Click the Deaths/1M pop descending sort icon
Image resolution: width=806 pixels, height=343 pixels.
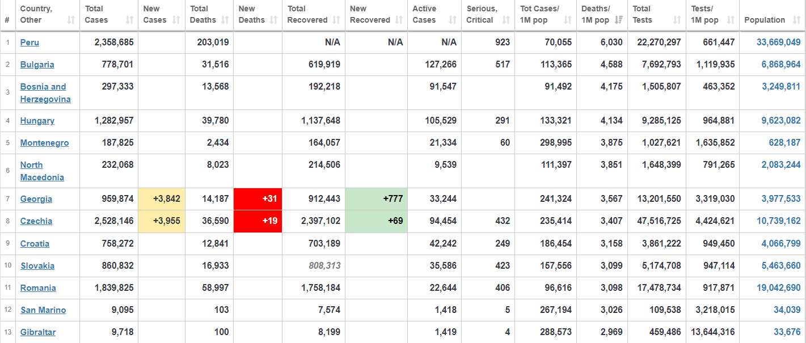pyautogui.click(x=619, y=20)
